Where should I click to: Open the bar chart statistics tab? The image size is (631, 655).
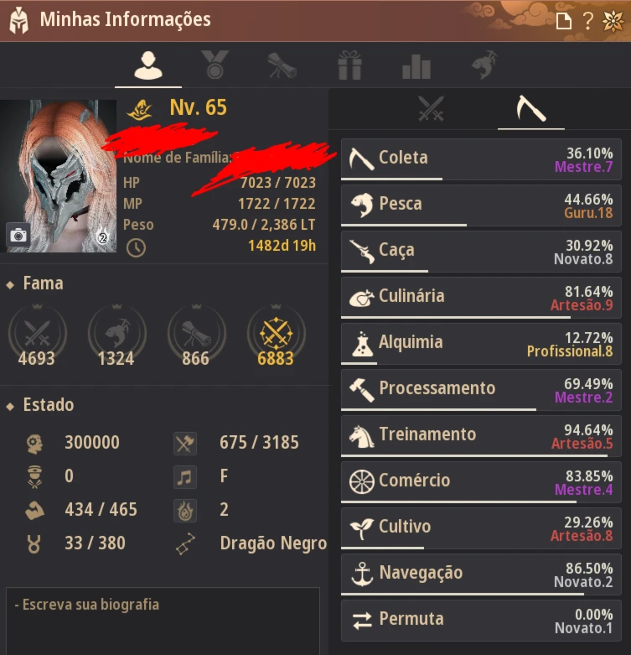click(416, 66)
